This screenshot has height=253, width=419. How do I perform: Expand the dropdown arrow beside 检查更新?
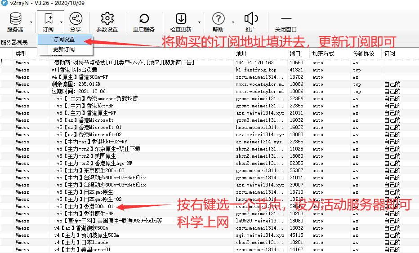click(x=198, y=22)
